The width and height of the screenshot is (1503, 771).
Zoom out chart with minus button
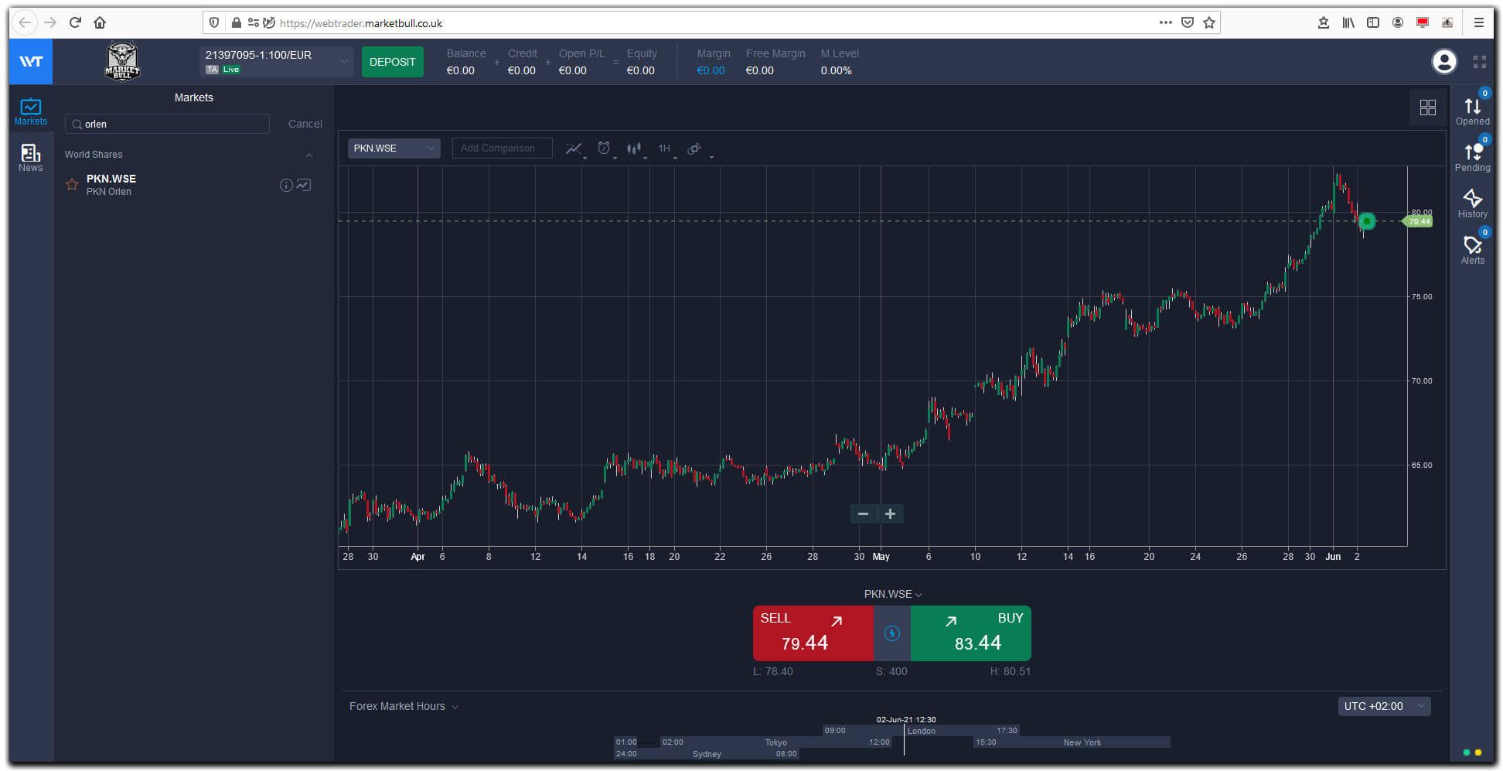pos(863,513)
